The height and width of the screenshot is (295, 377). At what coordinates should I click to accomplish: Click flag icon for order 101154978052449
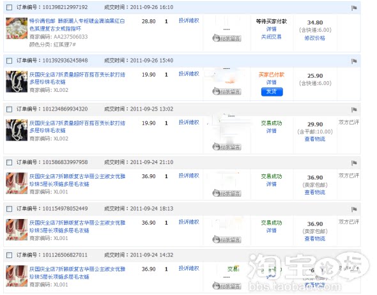coord(354,209)
